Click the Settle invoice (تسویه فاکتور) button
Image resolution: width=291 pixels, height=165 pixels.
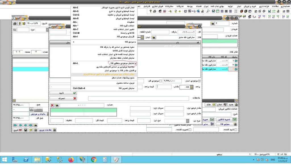pyautogui.click(x=226, y=119)
